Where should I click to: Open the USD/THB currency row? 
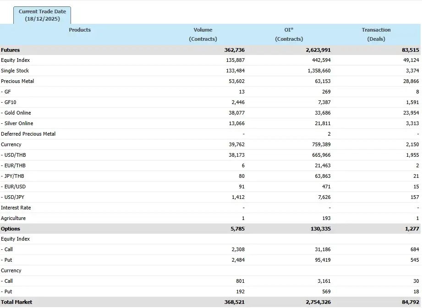15,155
